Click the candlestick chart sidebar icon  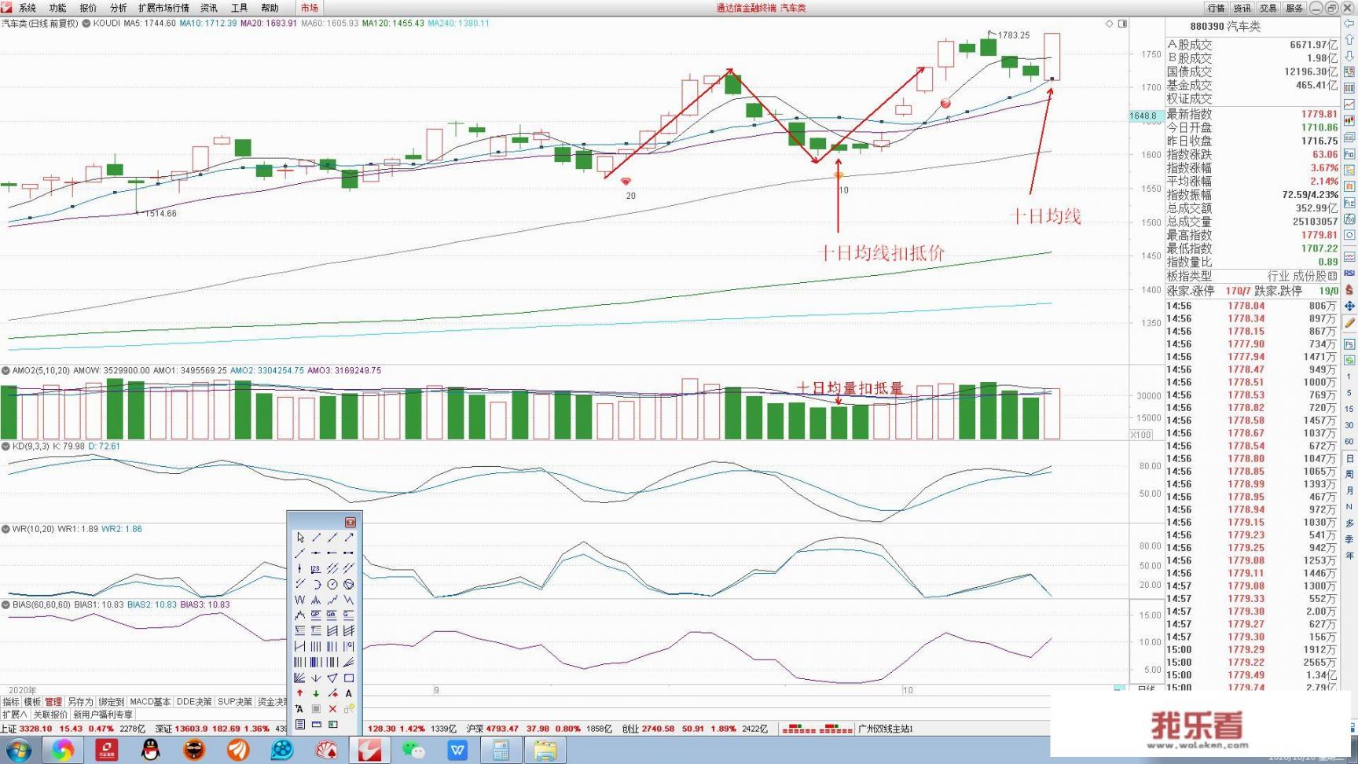(1349, 121)
